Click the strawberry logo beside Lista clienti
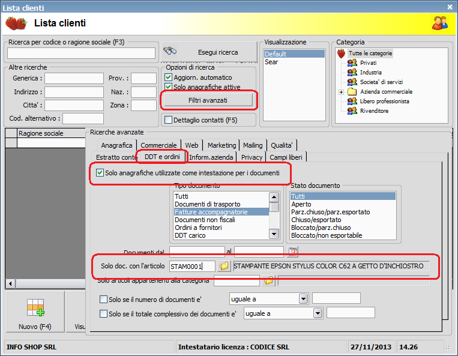The height and width of the screenshot is (356, 458). click(16, 23)
